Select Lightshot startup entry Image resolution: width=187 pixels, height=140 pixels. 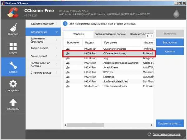tap(108, 77)
